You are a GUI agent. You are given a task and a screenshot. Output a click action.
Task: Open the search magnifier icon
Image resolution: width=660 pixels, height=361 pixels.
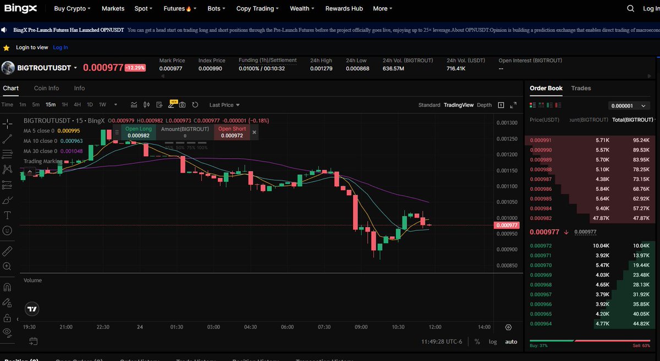631,8
